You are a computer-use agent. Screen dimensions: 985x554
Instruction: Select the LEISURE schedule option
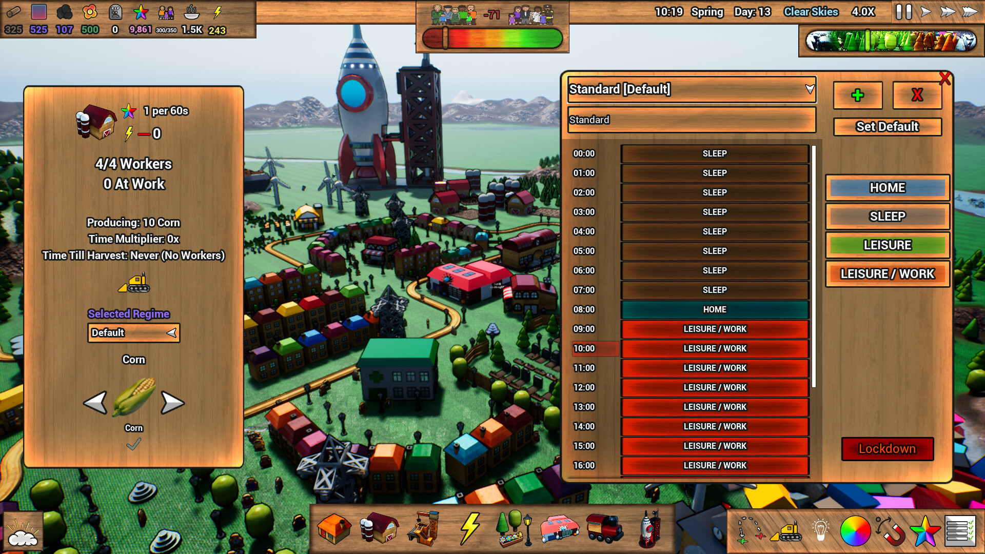pos(887,245)
